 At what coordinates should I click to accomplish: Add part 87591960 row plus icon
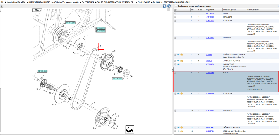tap(175, 64)
